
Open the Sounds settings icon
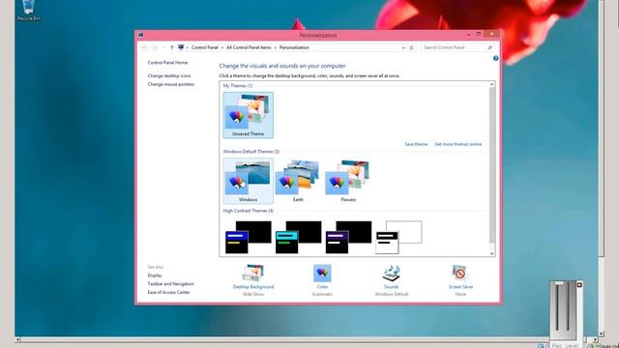click(x=391, y=273)
